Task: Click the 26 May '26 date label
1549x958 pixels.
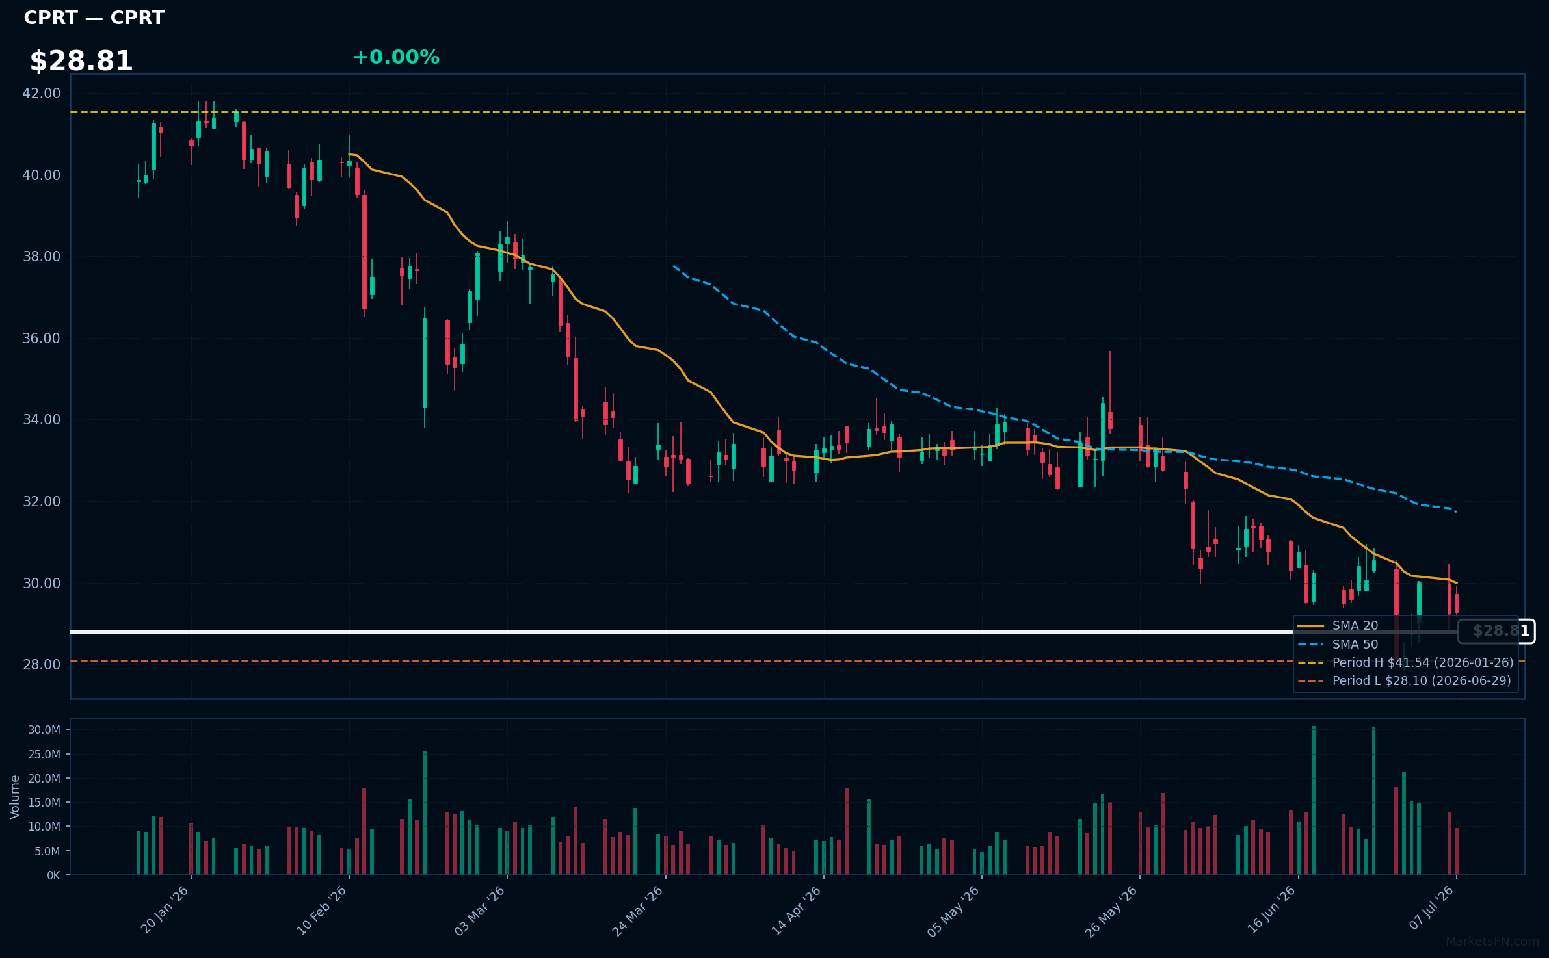Action: 1111,910
